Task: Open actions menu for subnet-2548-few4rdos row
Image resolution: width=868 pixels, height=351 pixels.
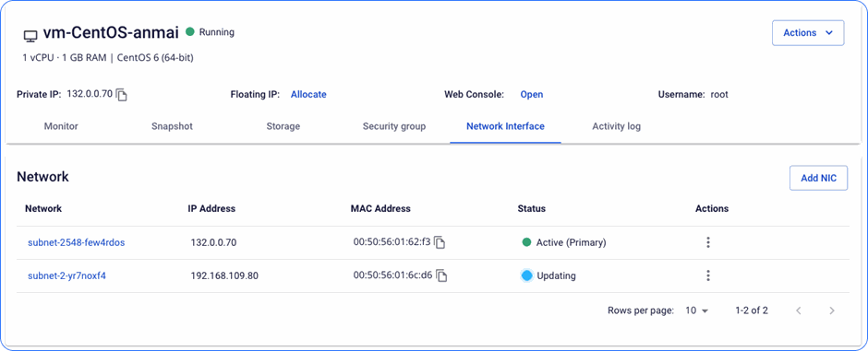Action: coord(708,242)
